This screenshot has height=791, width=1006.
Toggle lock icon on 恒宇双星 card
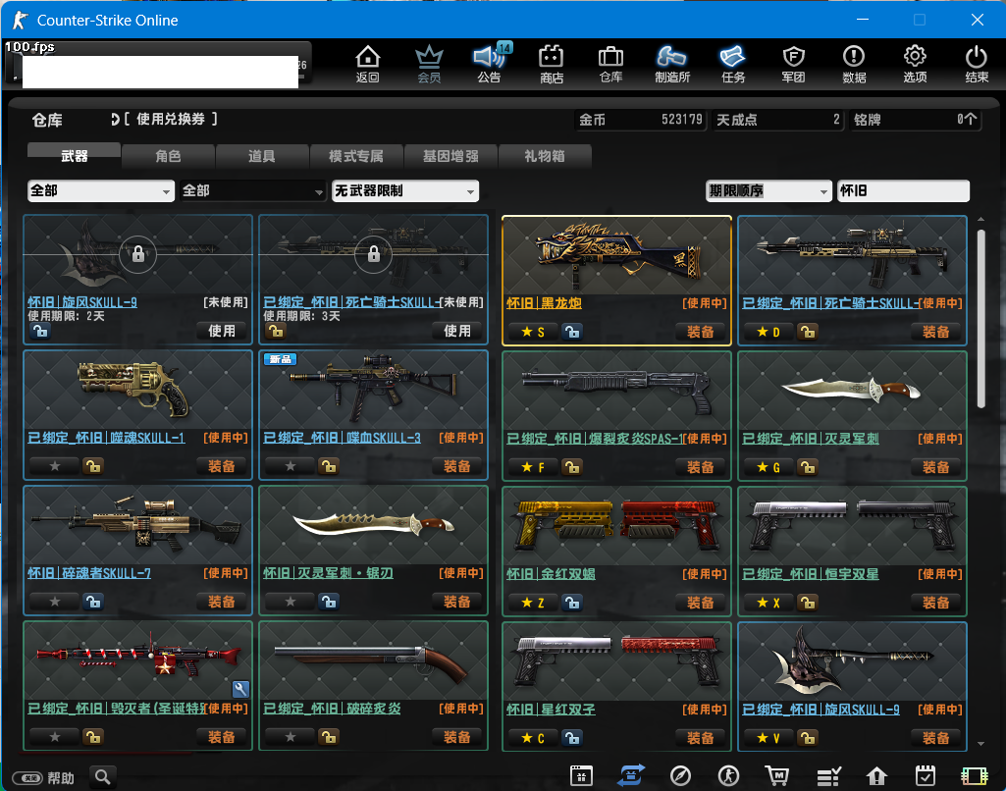point(808,603)
